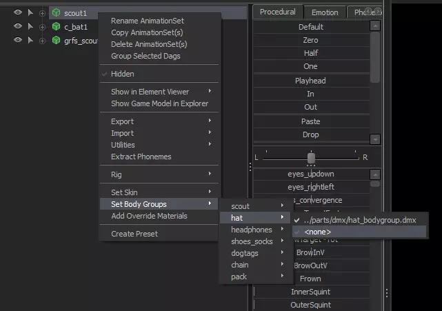This screenshot has height=311, width=442.
Task: Click the One preset button
Action: (311, 66)
